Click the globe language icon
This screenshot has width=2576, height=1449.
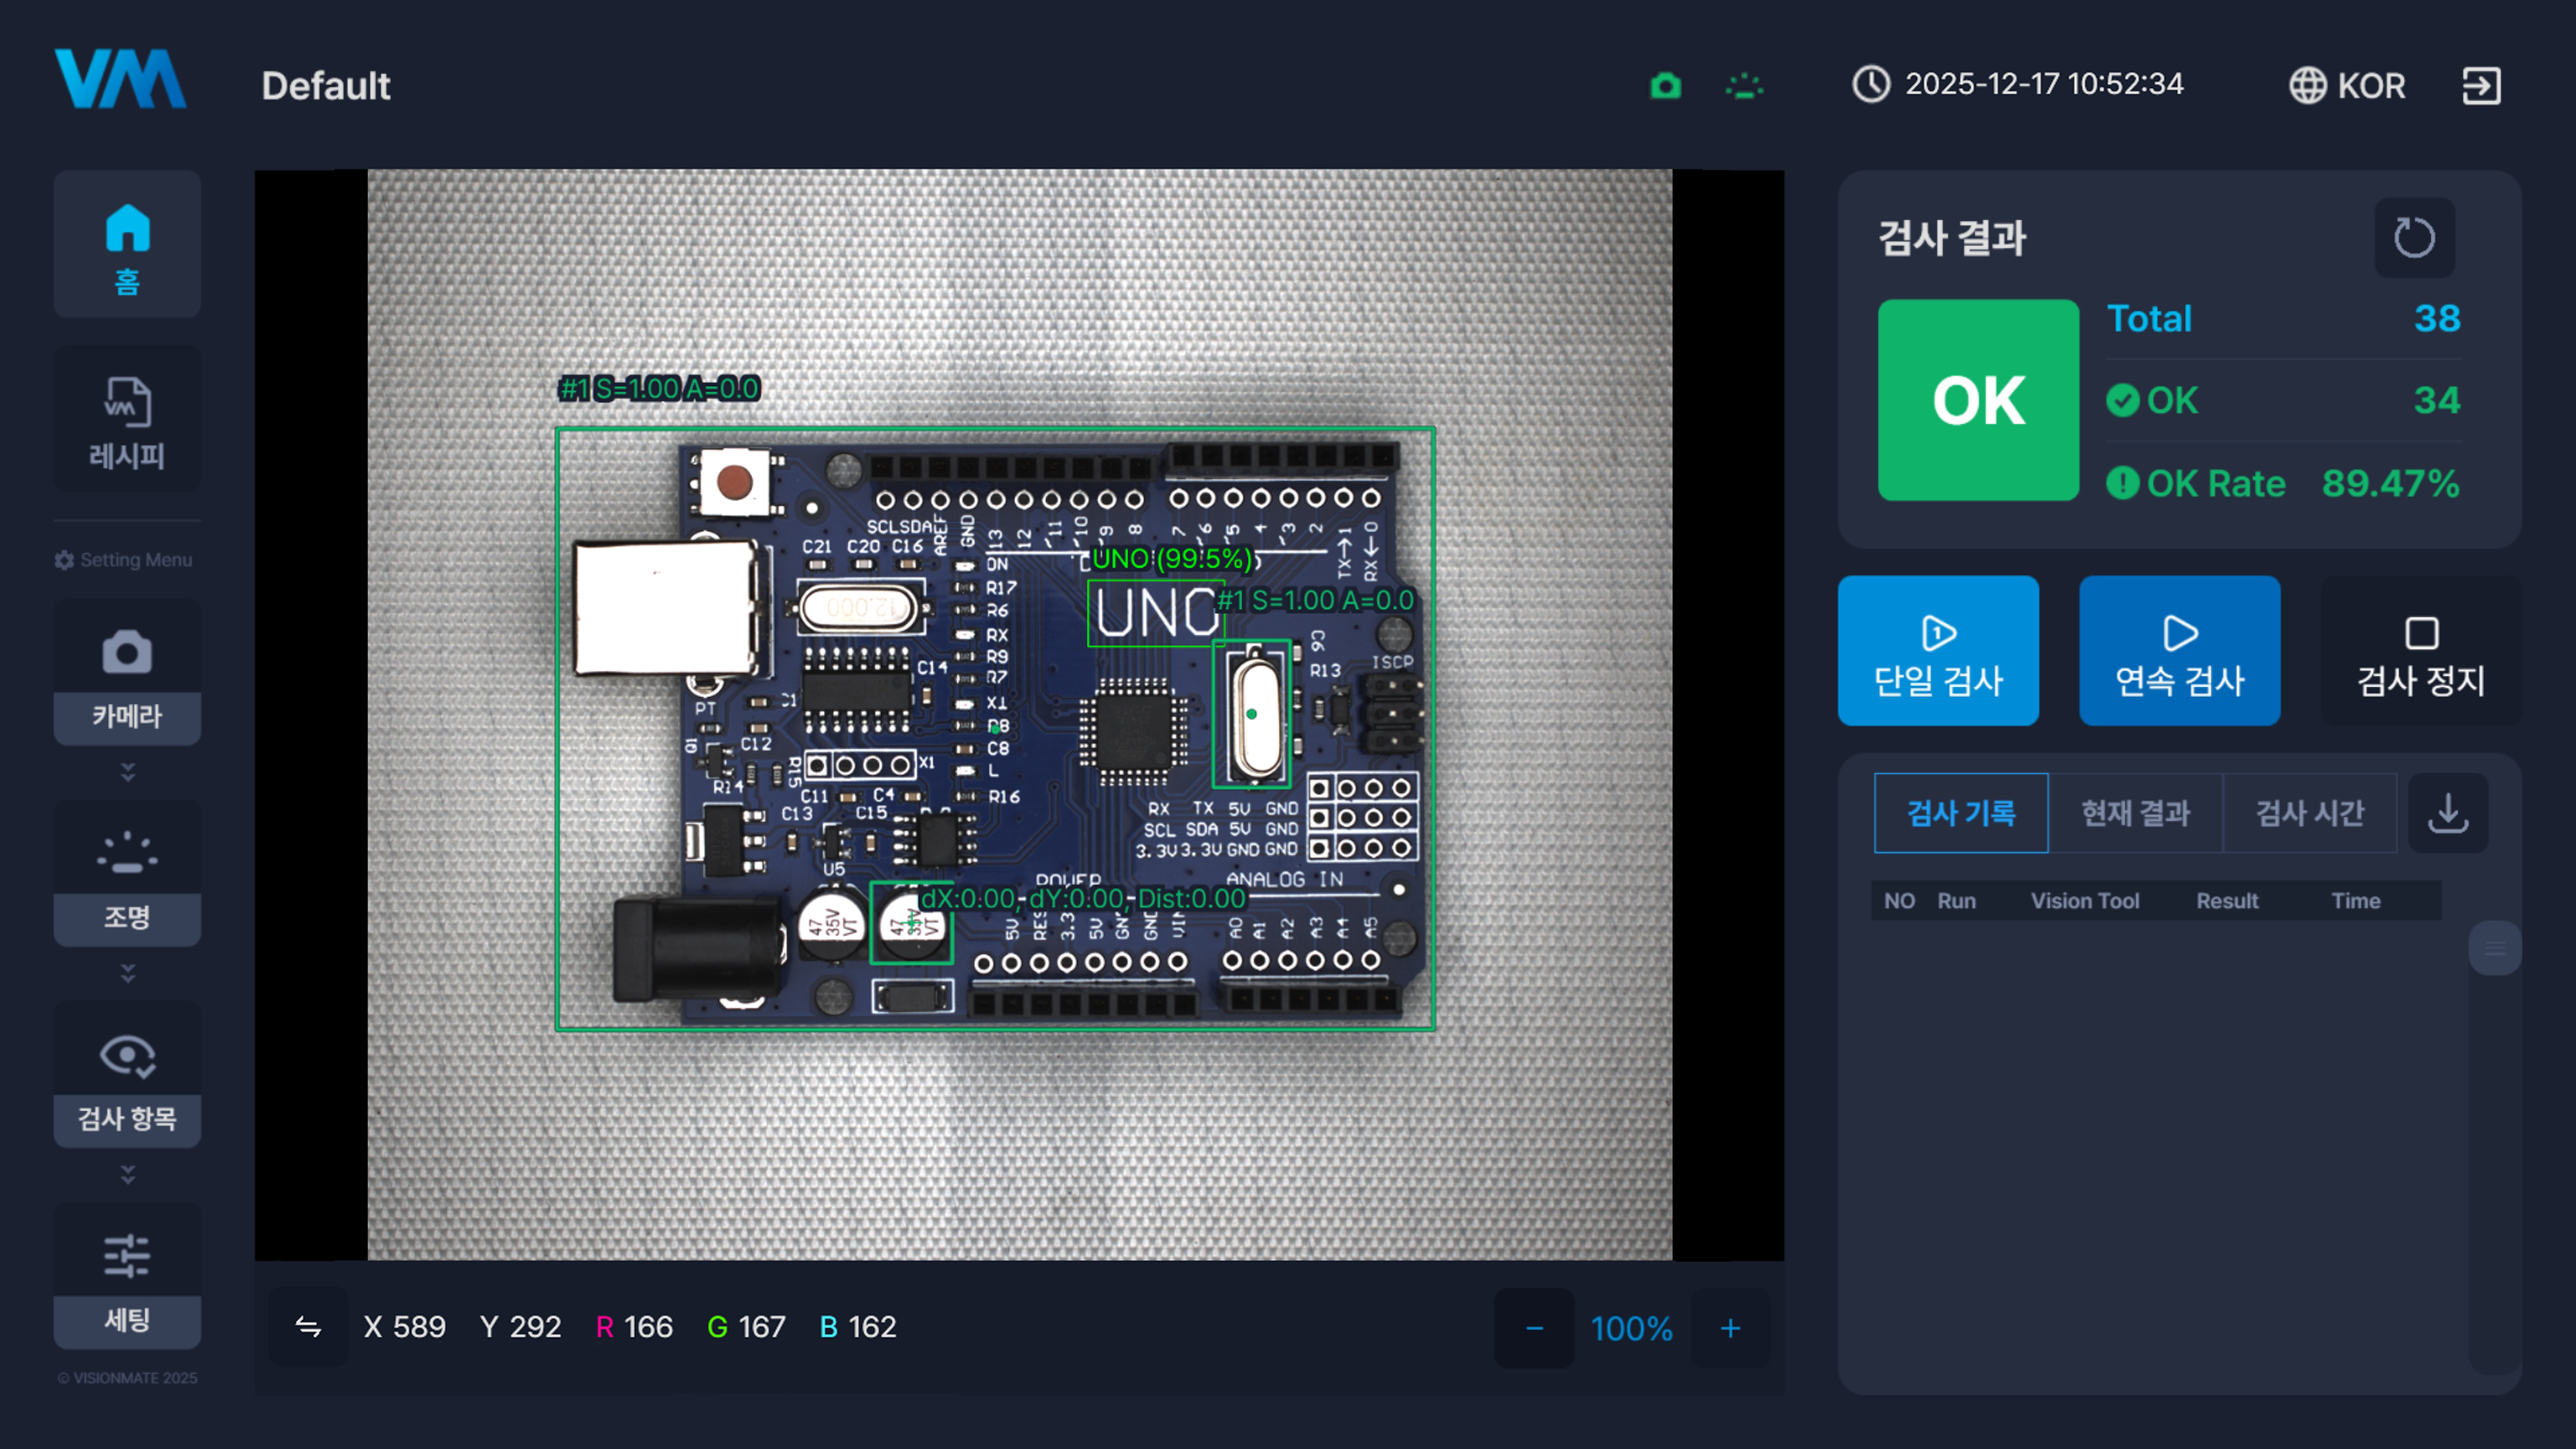tap(2308, 86)
